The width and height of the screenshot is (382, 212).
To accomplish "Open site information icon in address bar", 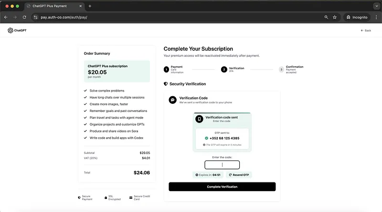I will click(35, 17).
